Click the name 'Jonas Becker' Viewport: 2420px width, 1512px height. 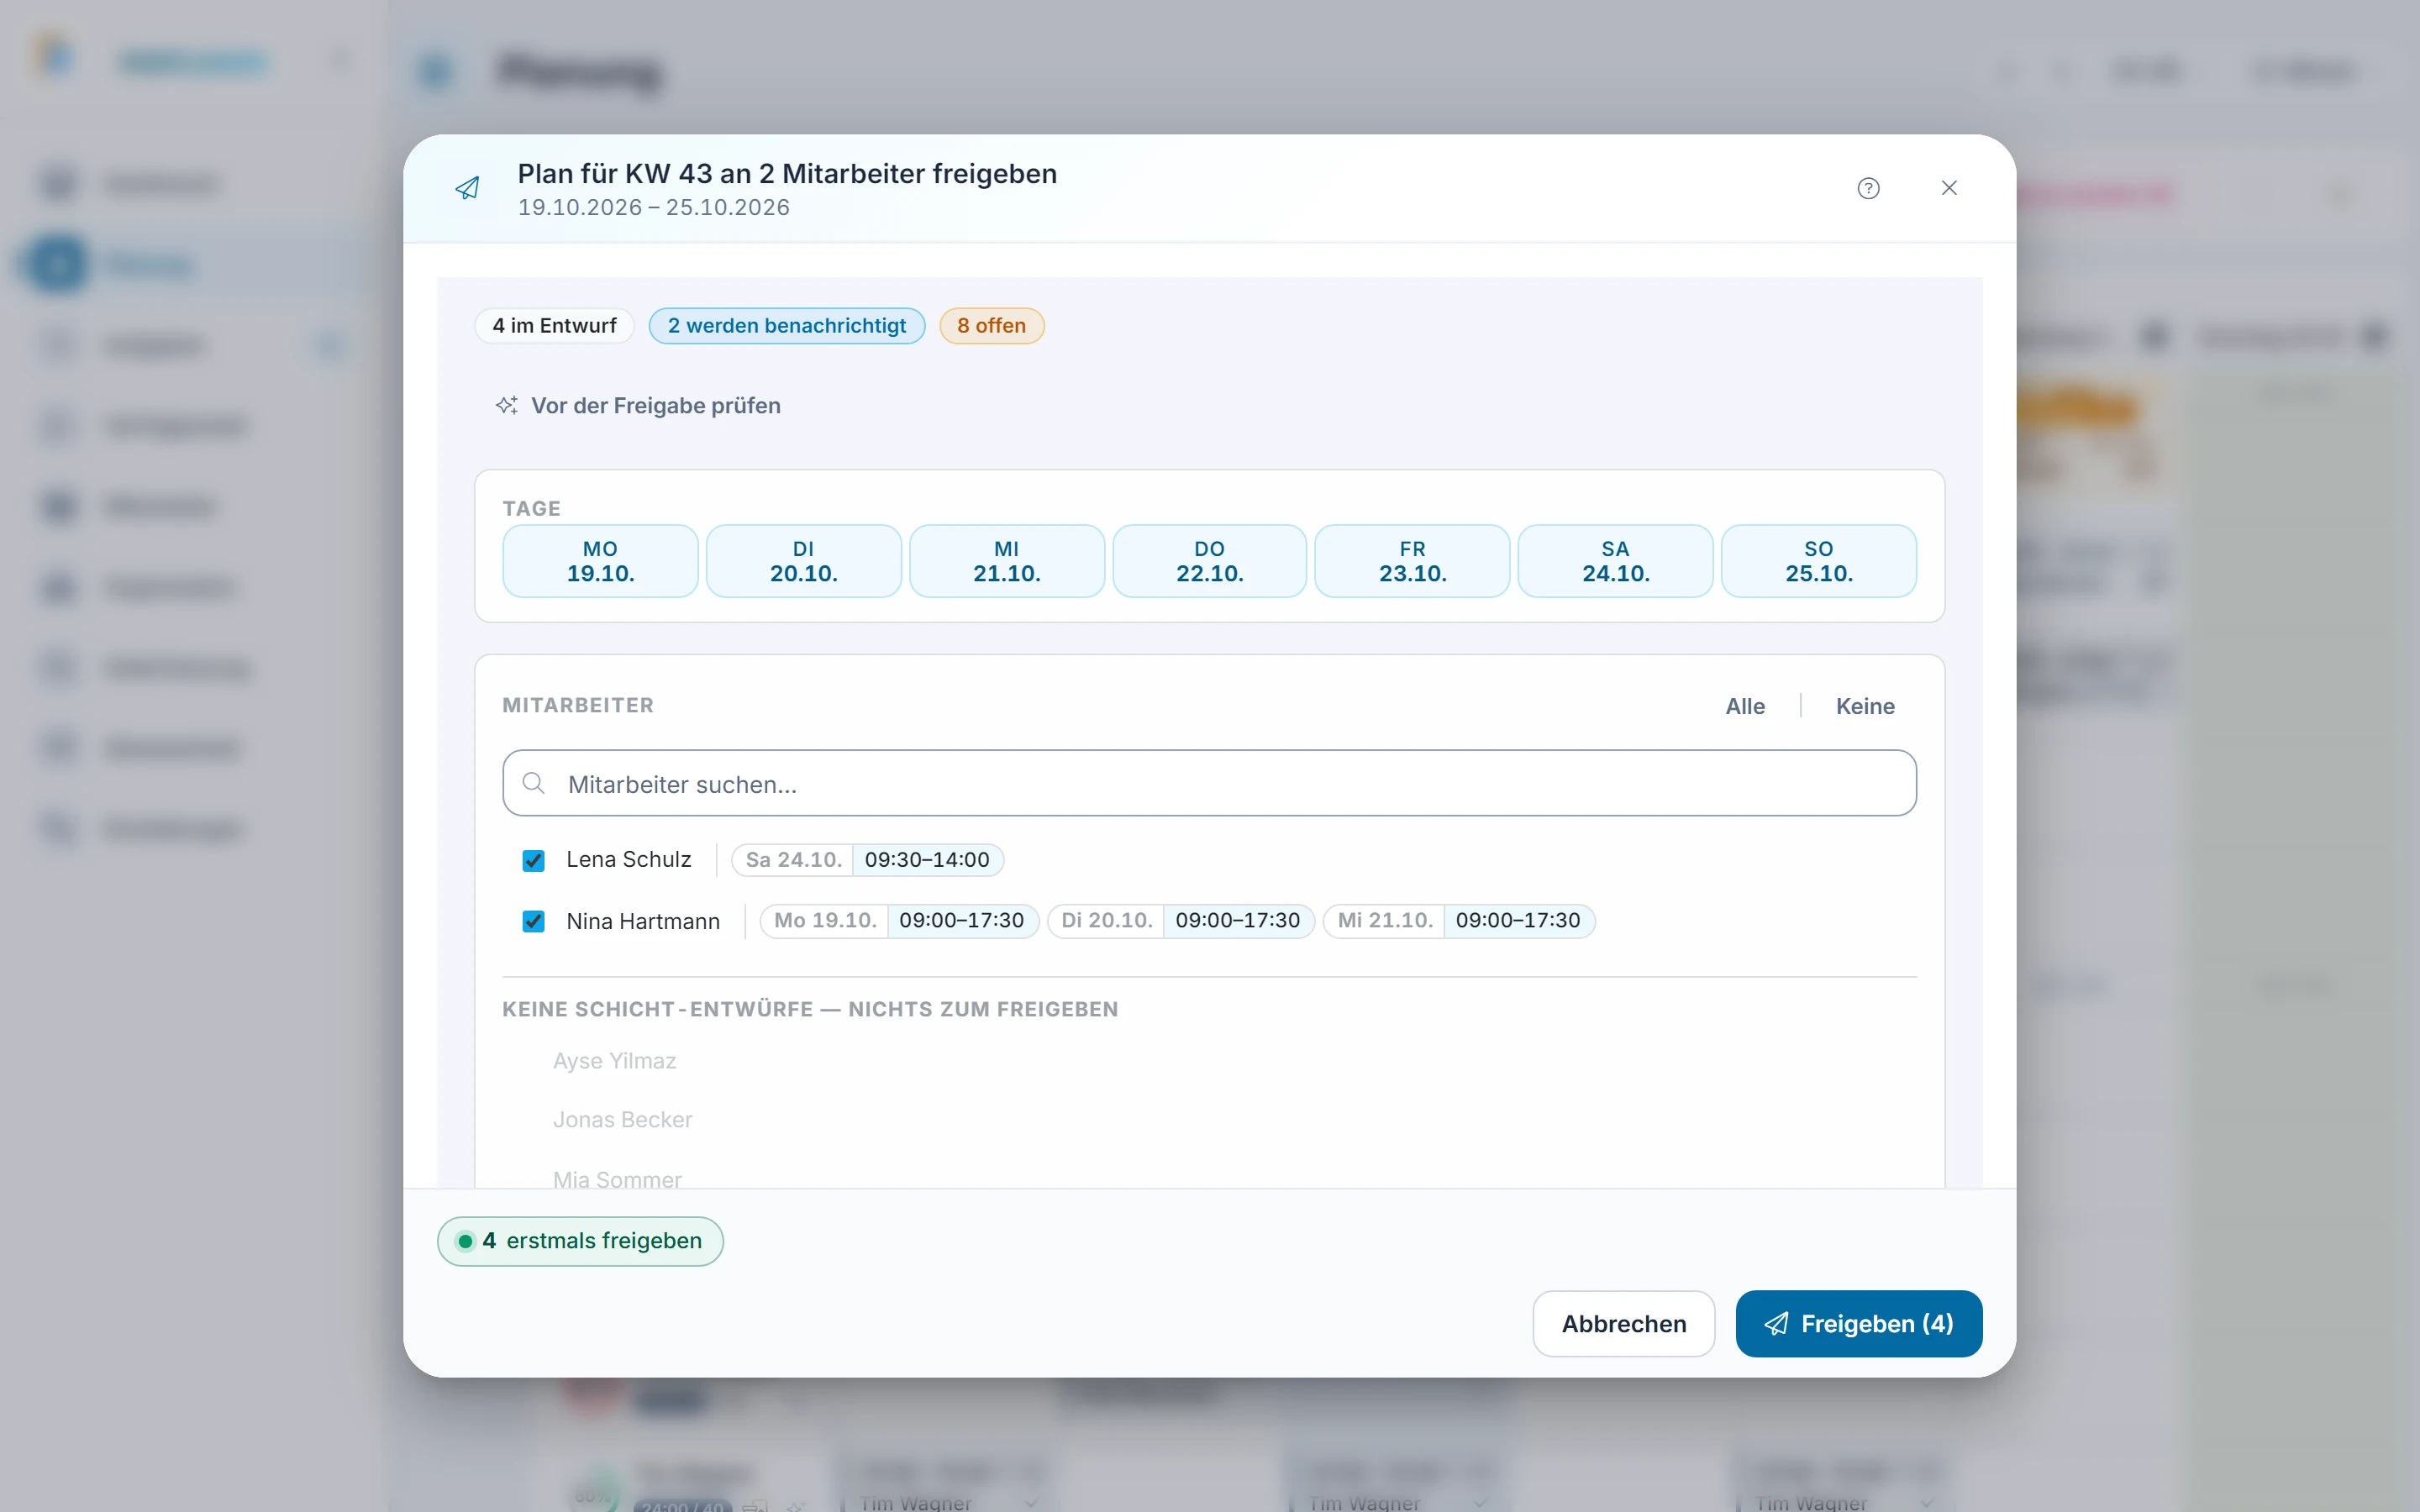pyautogui.click(x=622, y=1120)
